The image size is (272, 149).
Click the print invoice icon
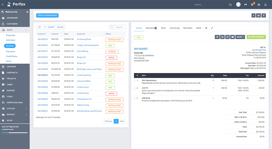pyautogui.click(x=222, y=37)
